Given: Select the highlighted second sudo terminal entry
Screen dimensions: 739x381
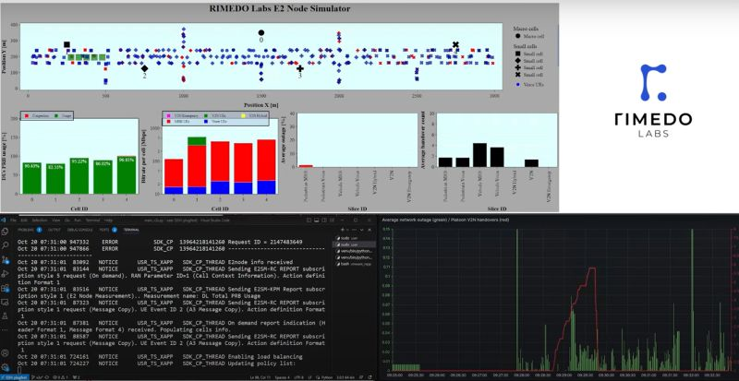Looking at the screenshot, I should click(x=355, y=244).
